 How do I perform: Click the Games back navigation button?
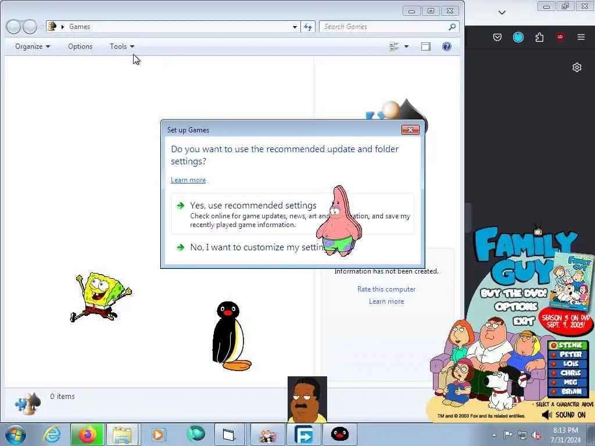point(13,27)
